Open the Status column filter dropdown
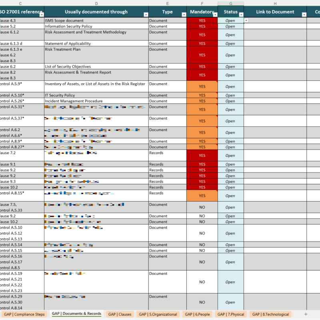The image size is (320, 320). tap(242, 14)
